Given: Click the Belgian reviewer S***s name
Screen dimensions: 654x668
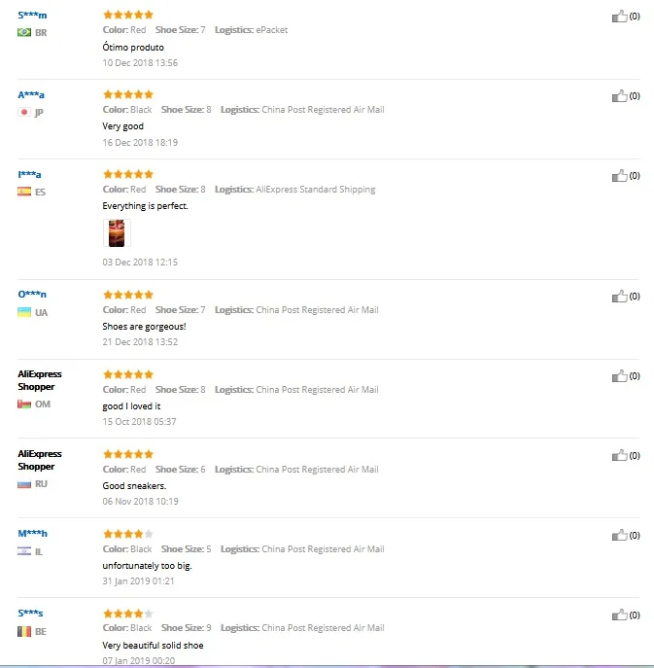Looking at the screenshot, I should click(x=30, y=613).
